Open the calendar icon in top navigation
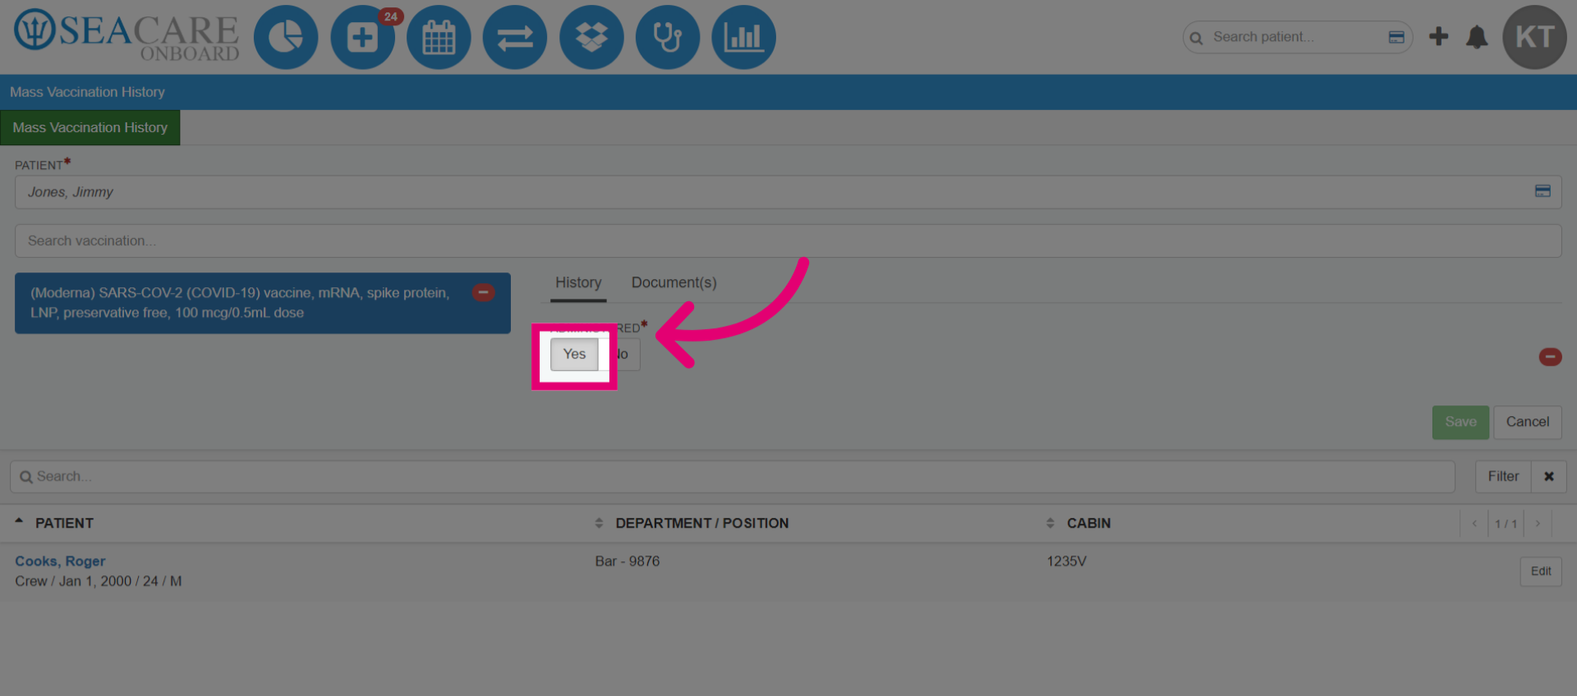 click(439, 37)
